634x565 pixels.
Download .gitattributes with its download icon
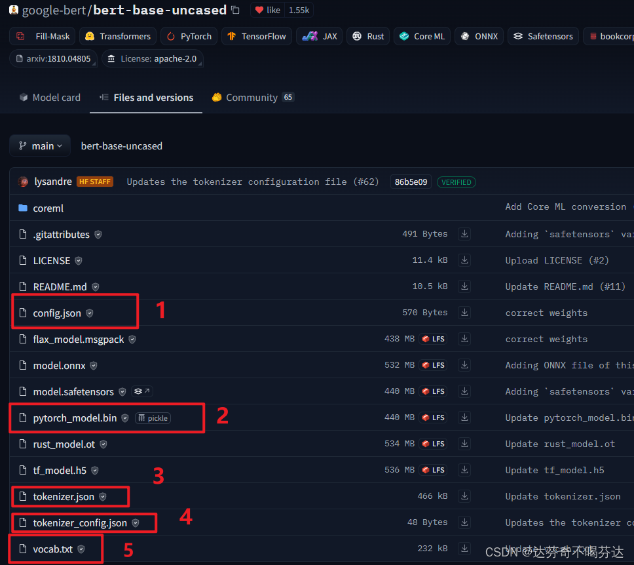tap(464, 234)
